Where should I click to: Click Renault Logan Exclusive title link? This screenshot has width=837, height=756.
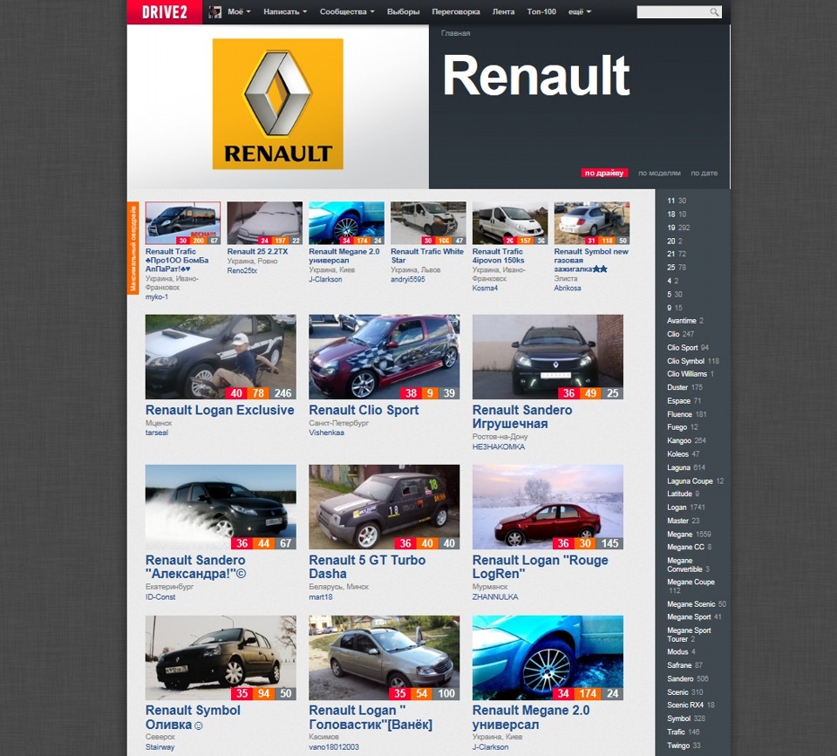(220, 410)
